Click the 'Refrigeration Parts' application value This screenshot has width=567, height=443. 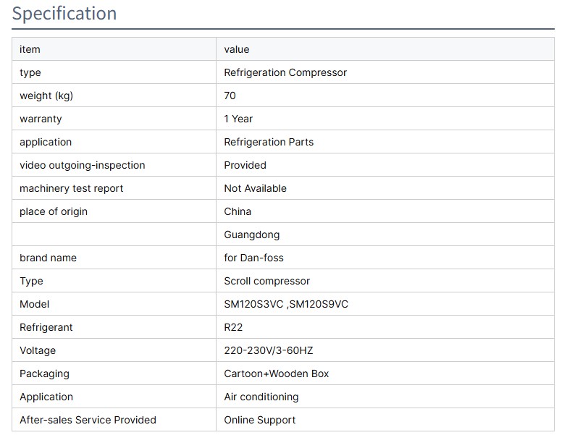pos(269,142)
